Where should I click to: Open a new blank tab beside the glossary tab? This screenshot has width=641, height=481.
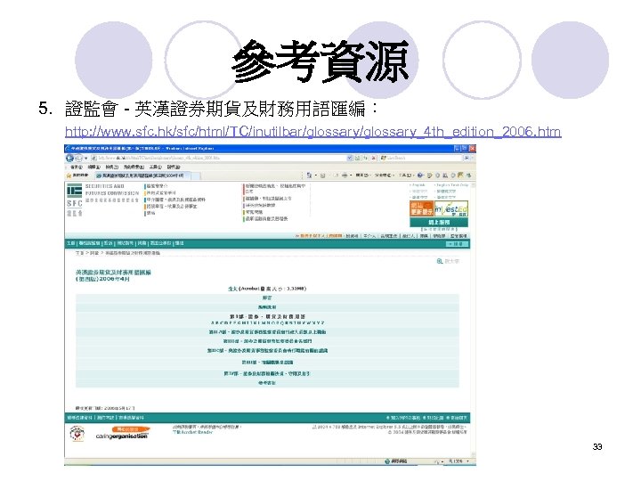[x=196, y=175]
